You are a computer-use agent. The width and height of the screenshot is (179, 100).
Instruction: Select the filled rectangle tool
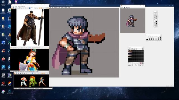(156, 22)
